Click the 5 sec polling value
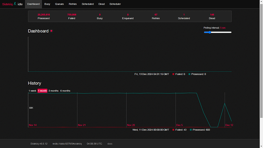Screen dimensions: 263x148 (x=223, y=28)
